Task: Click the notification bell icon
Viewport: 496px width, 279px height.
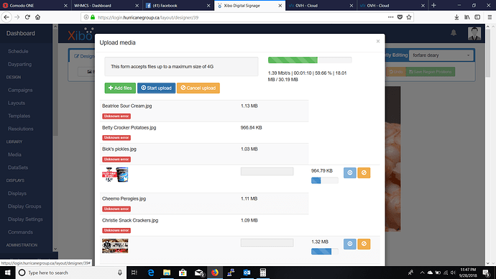Action: pos(454,33)
